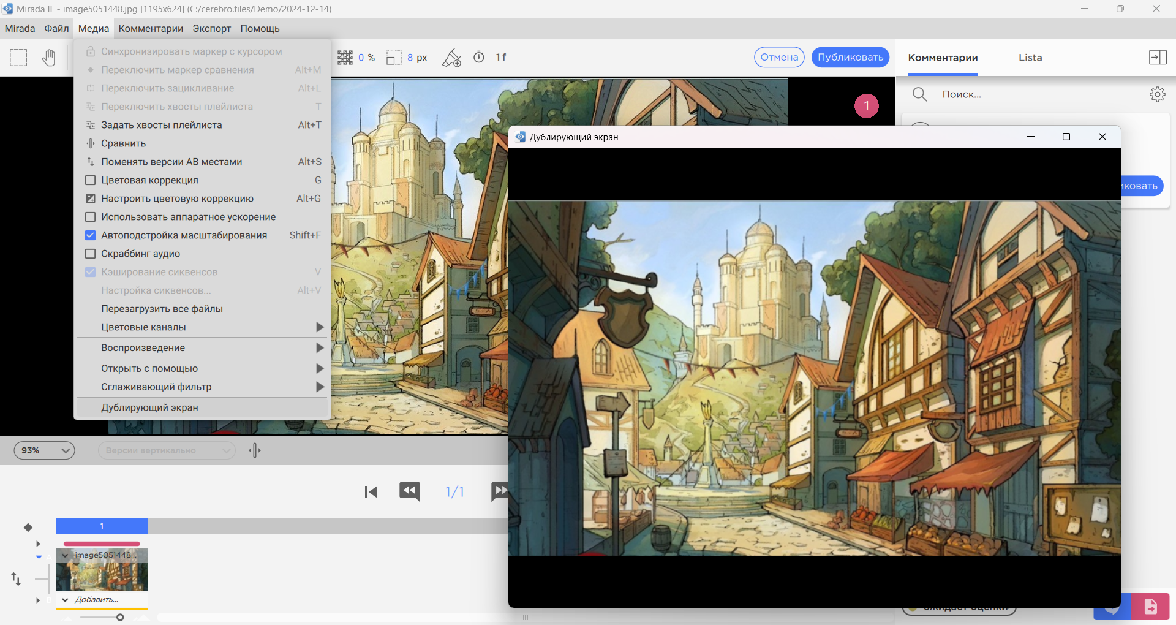Click the Сравнить compare menu entry

point(202,143)
